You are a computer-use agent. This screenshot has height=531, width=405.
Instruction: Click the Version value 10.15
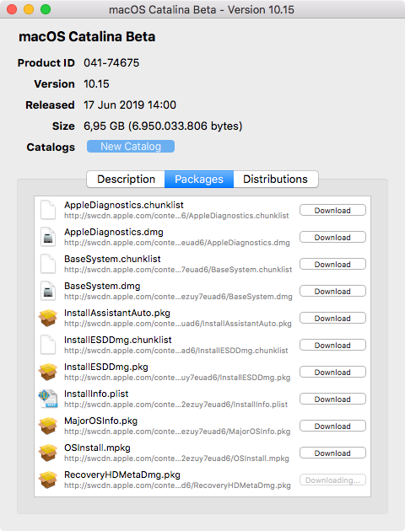pos(96,84)
